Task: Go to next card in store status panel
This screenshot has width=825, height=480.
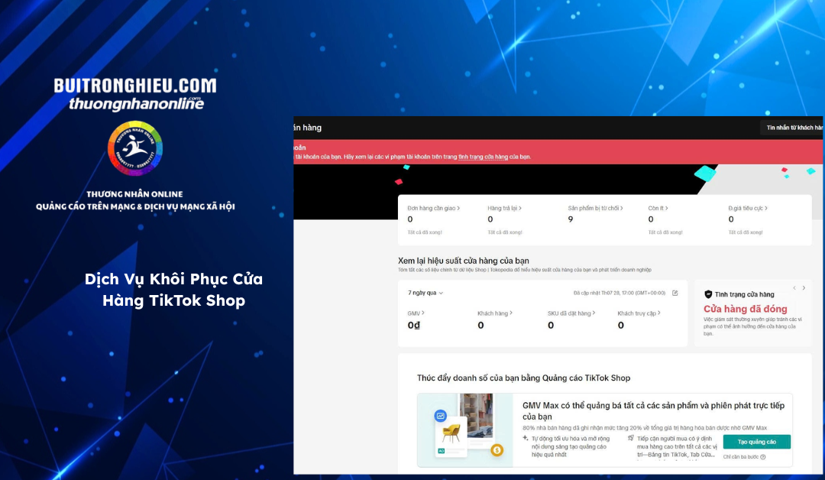Action: [x=804, y=288]
